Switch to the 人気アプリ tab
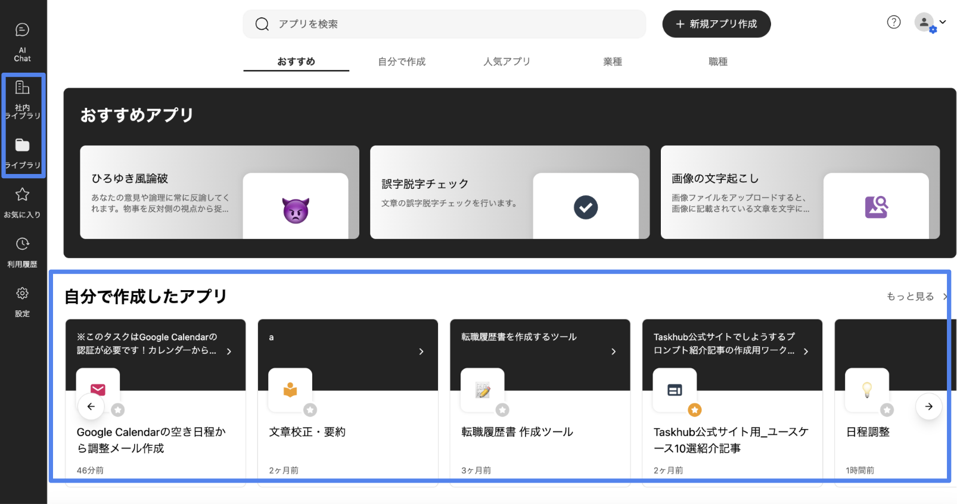957x504 pixels. tap(507, 61)
